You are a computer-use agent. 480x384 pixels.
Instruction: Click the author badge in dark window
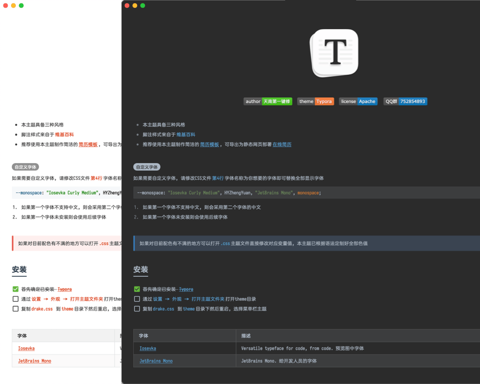click(268, 101)
